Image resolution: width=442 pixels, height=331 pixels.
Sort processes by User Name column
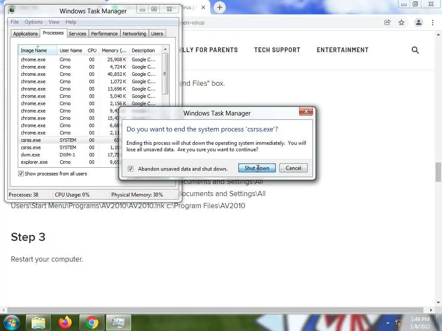tap(71, 50)
